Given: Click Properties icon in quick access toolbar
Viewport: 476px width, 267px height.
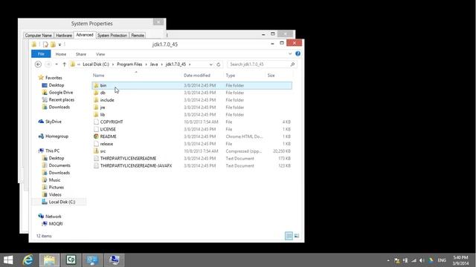Looking at the screenshot, I should pyautogui.click(x=45, y=44).
